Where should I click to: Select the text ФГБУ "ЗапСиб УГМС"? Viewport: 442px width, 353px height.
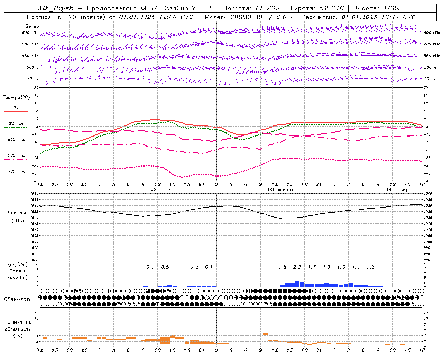pos(176,8)
